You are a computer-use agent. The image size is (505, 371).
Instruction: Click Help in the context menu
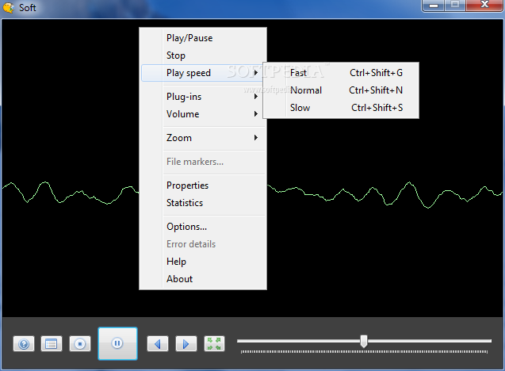click(204, 262)
